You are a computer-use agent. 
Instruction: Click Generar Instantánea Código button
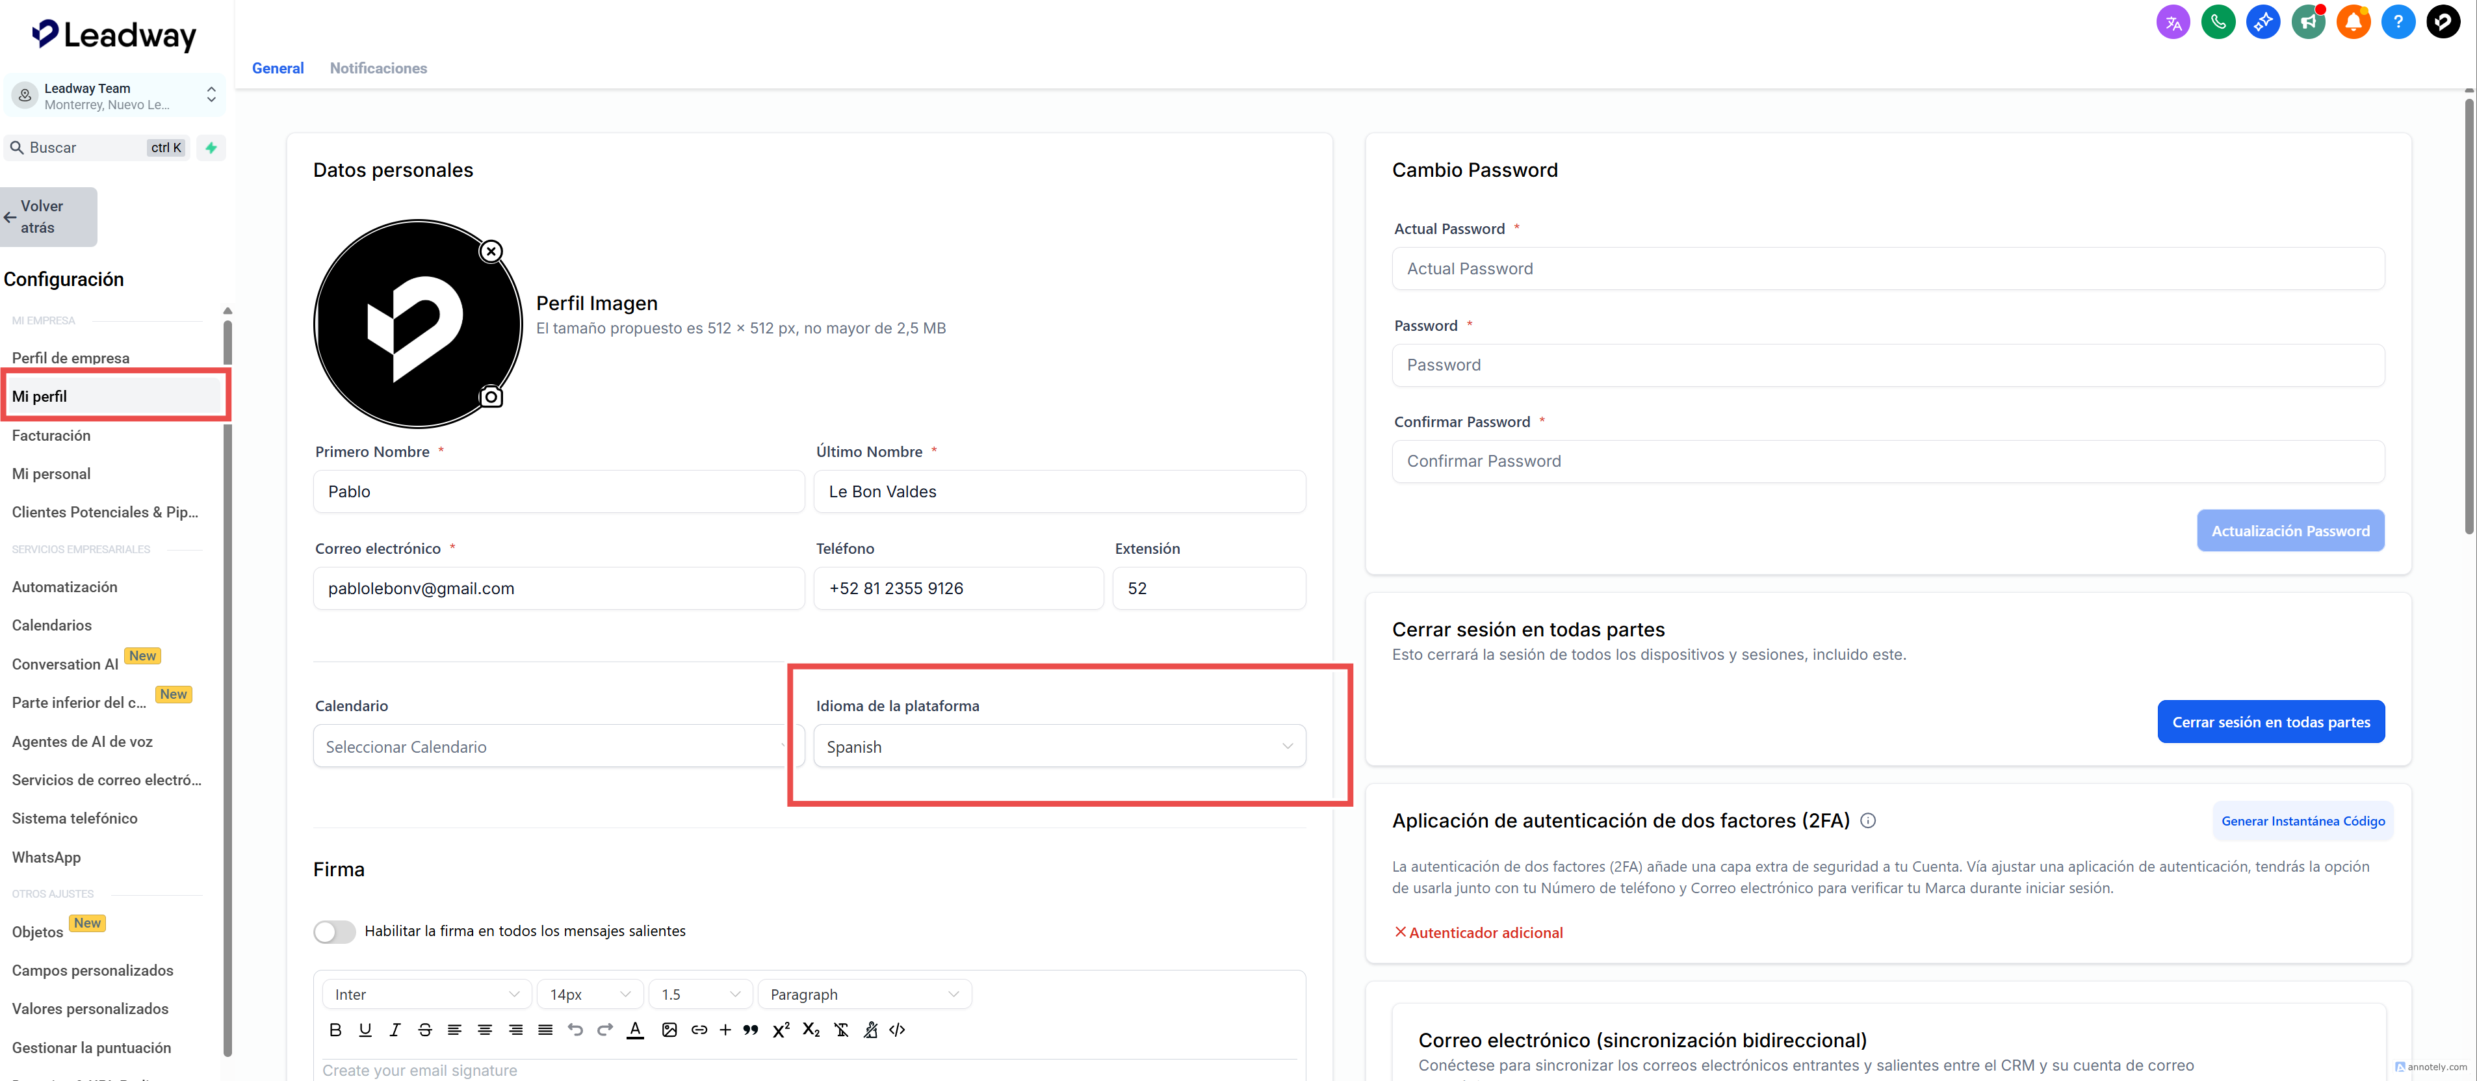tap(2302, 820)
